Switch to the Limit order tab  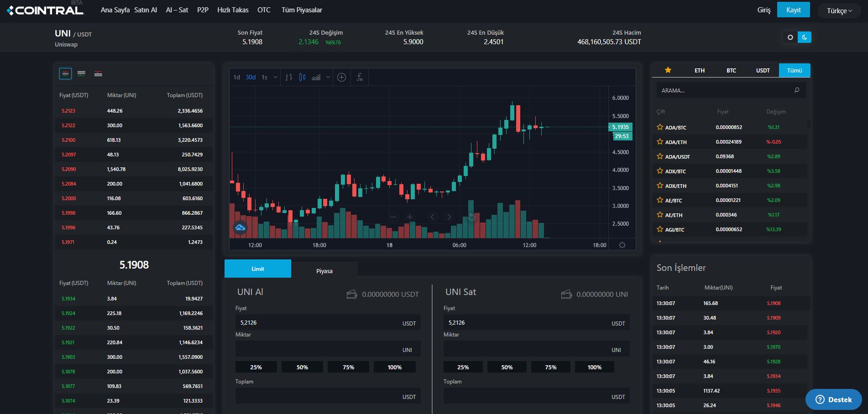[258, 269]
